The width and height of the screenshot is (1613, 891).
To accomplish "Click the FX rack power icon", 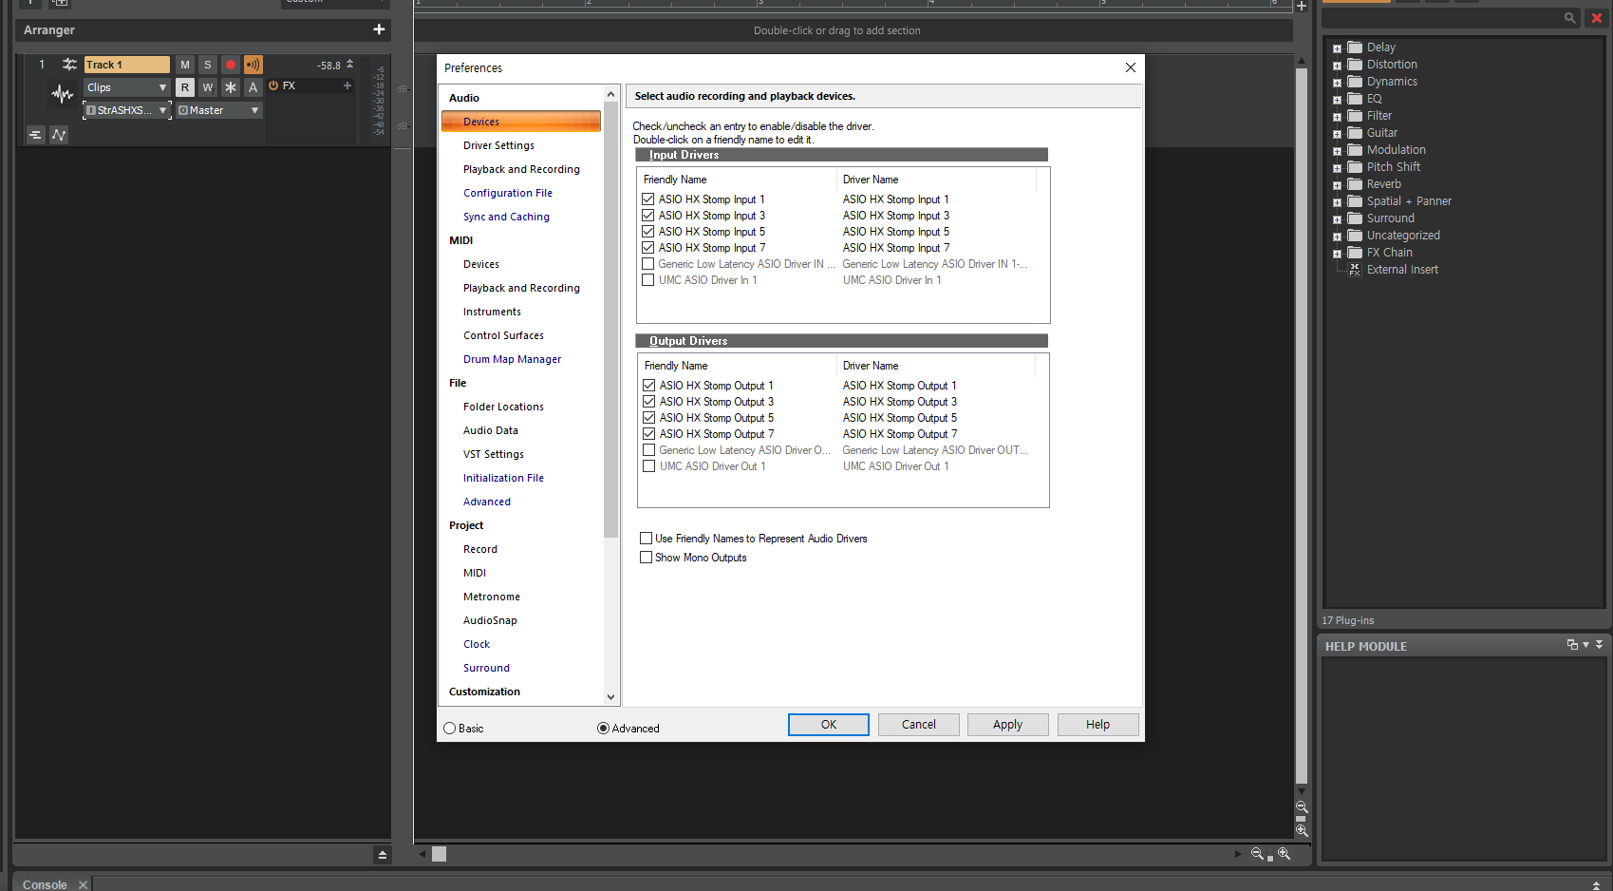I will (x=273, y=85).
